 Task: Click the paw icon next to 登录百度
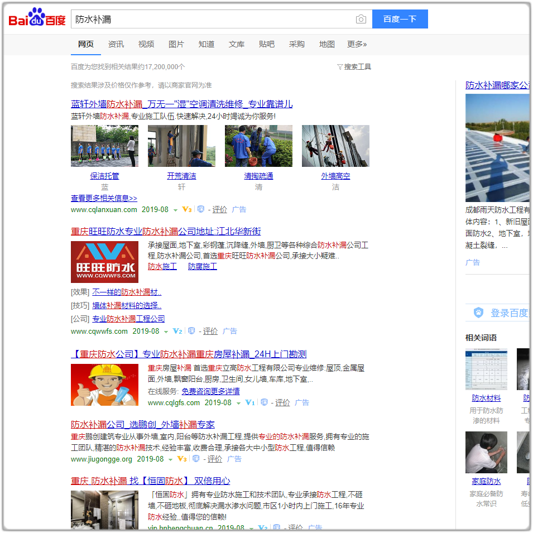(x=478, y=313)
